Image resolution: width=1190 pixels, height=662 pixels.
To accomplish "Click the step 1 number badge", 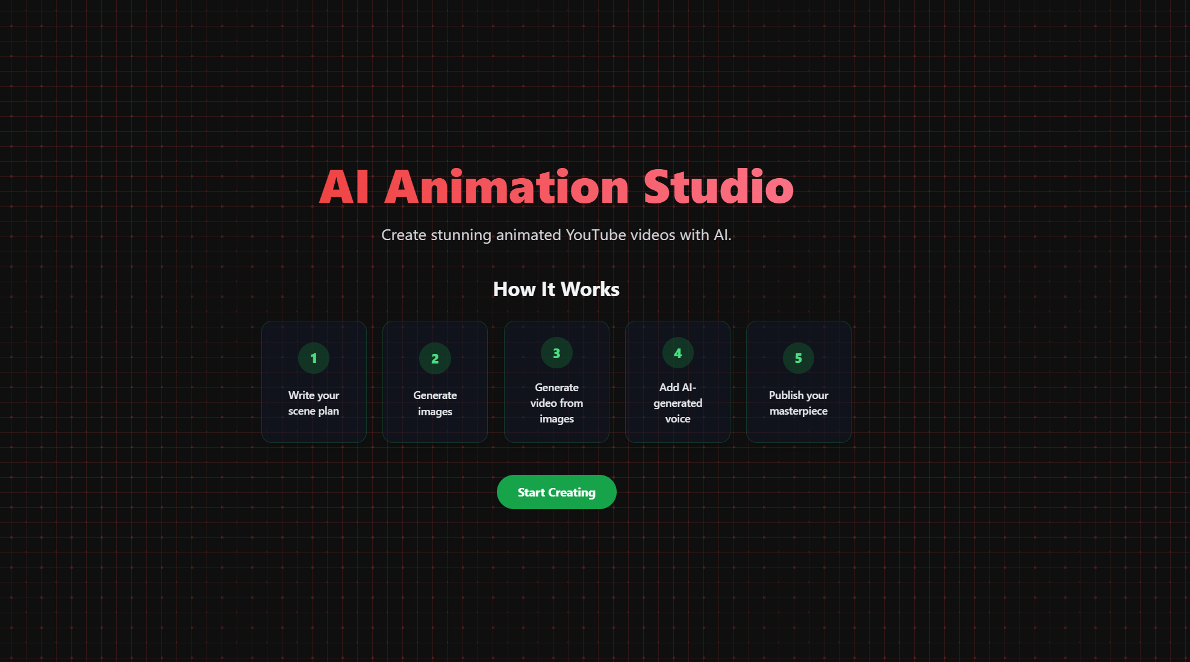I will (314, 358).
